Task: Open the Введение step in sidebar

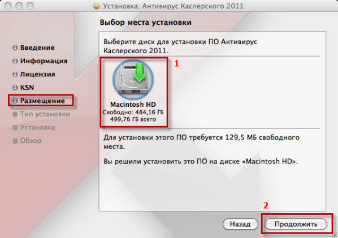Action: (x=37, y=47)
